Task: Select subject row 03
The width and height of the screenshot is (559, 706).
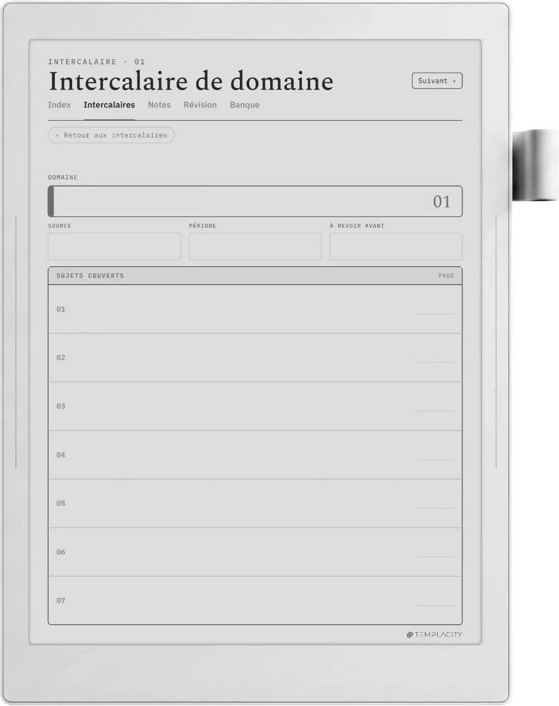Action: point(255,407)
